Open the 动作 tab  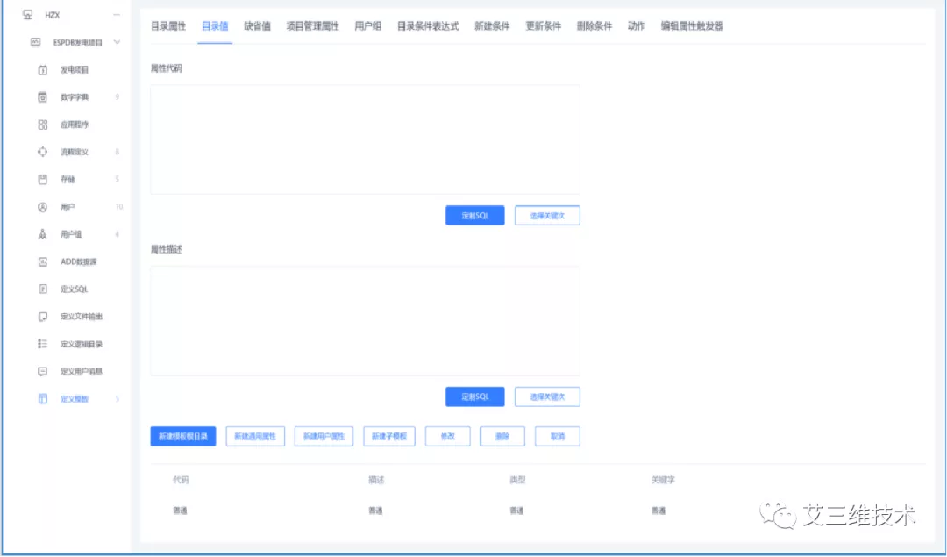637,26
